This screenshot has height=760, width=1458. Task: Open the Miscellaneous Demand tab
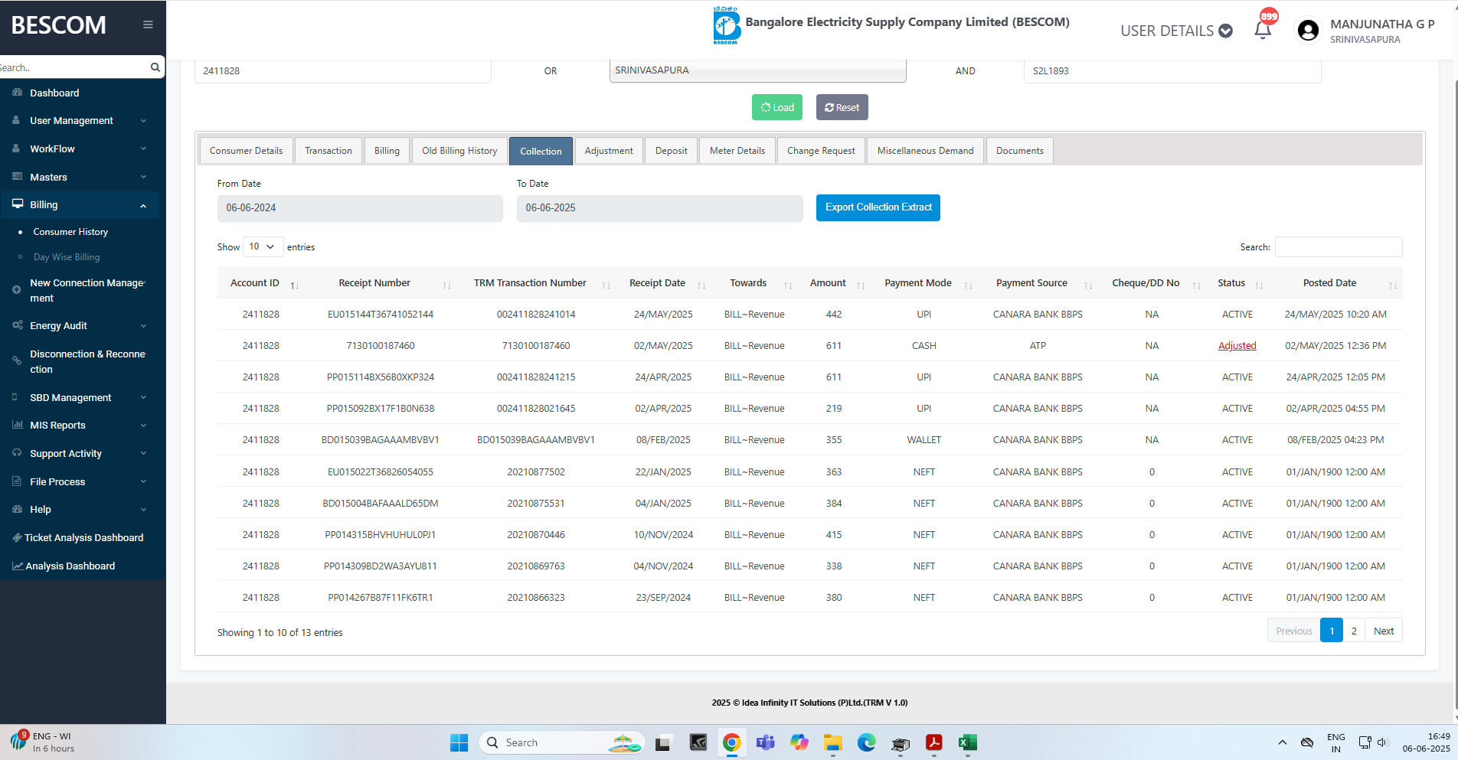pyautogui.click(x=925, y=151)
